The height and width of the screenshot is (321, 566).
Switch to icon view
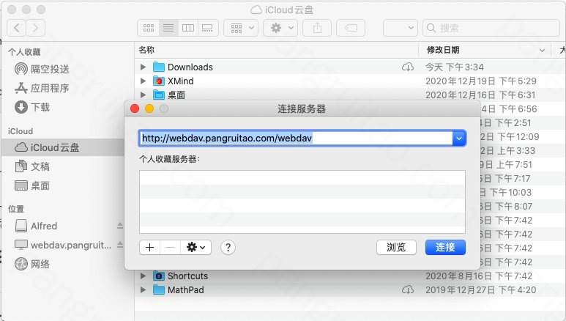coord(149,28)
